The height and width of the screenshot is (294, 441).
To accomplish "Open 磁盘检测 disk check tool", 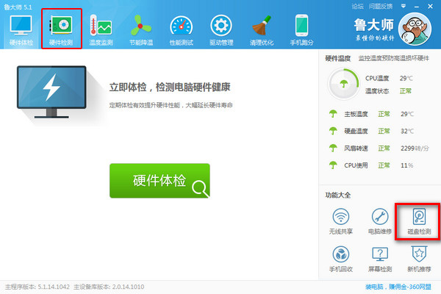I will pos(418,221).
